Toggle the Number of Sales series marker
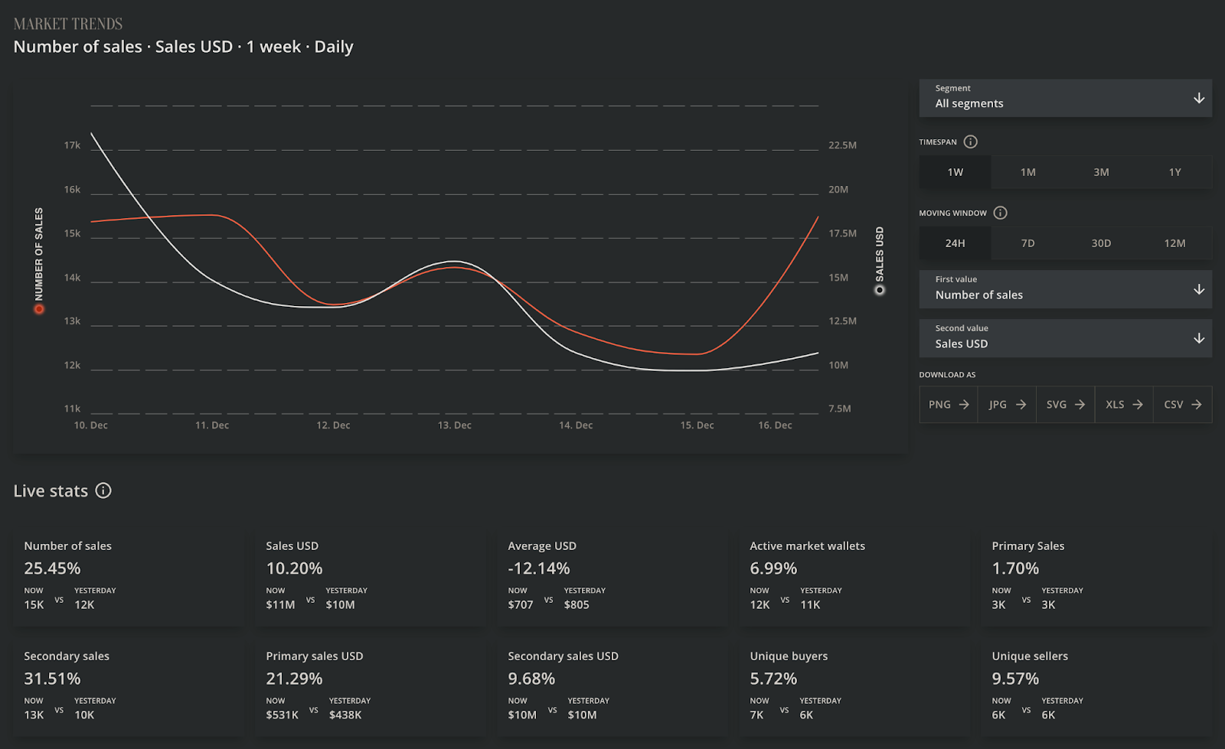This screenshot has height=749, width=1225. (39, 309)
